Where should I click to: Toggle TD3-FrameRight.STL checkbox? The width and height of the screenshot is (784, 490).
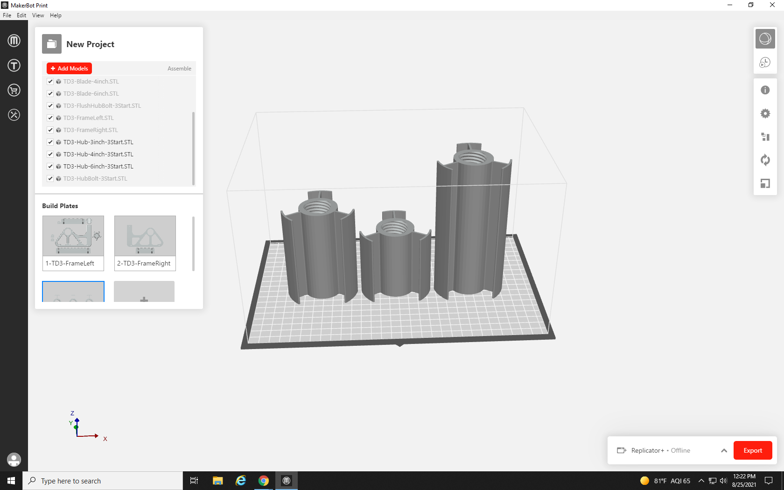point(50,130)
